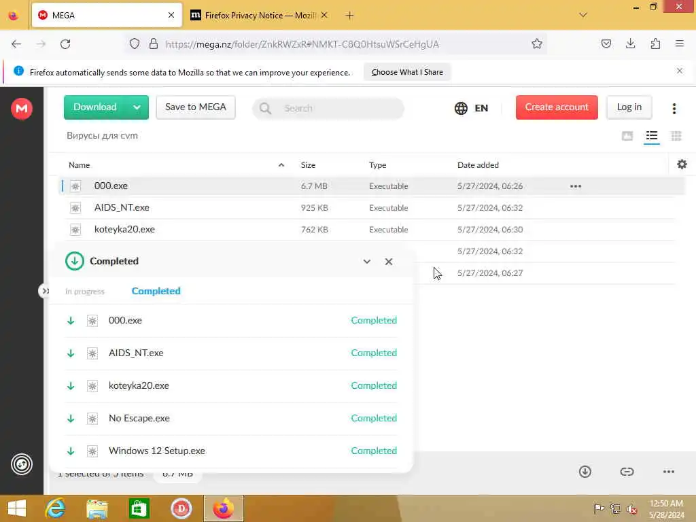
Task: Switch to In progress transfers tab
Action: click(x=85, y=292)
